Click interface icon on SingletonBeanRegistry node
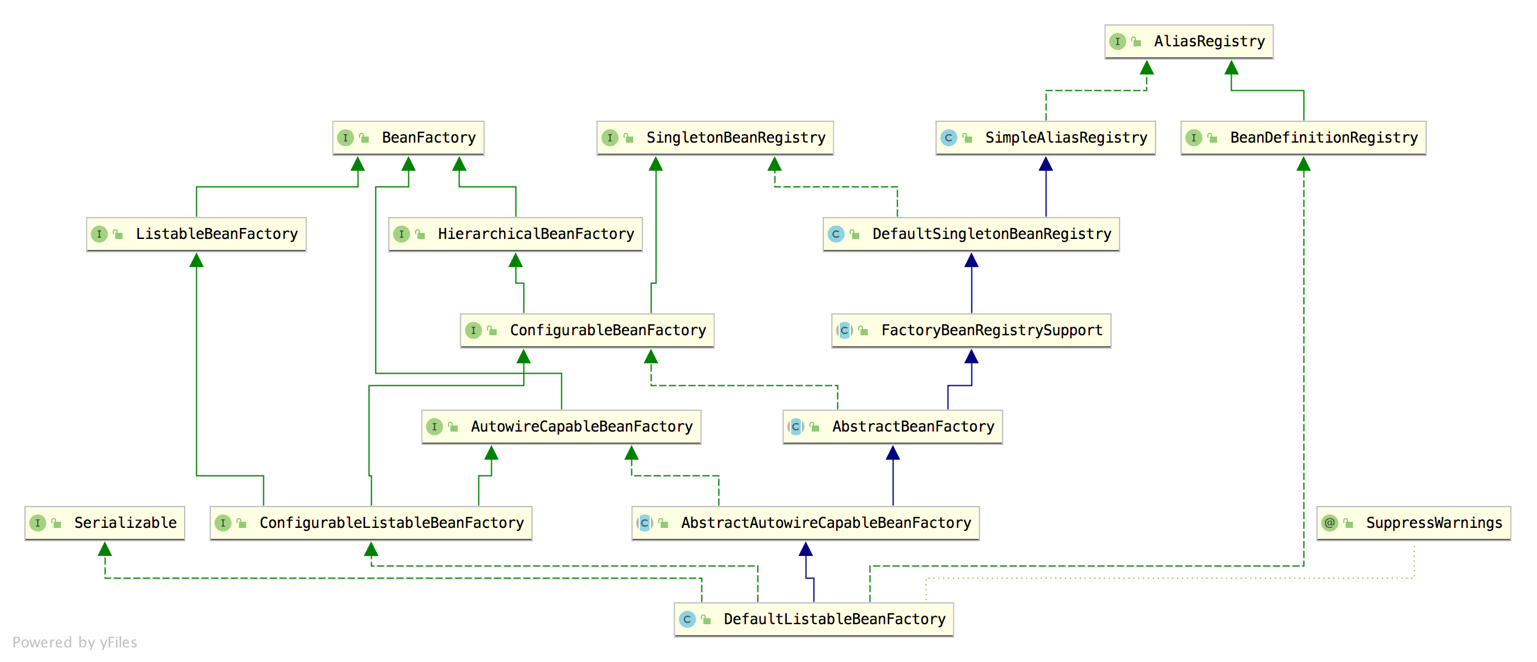The image size is (1537, 662). [609, 138]
